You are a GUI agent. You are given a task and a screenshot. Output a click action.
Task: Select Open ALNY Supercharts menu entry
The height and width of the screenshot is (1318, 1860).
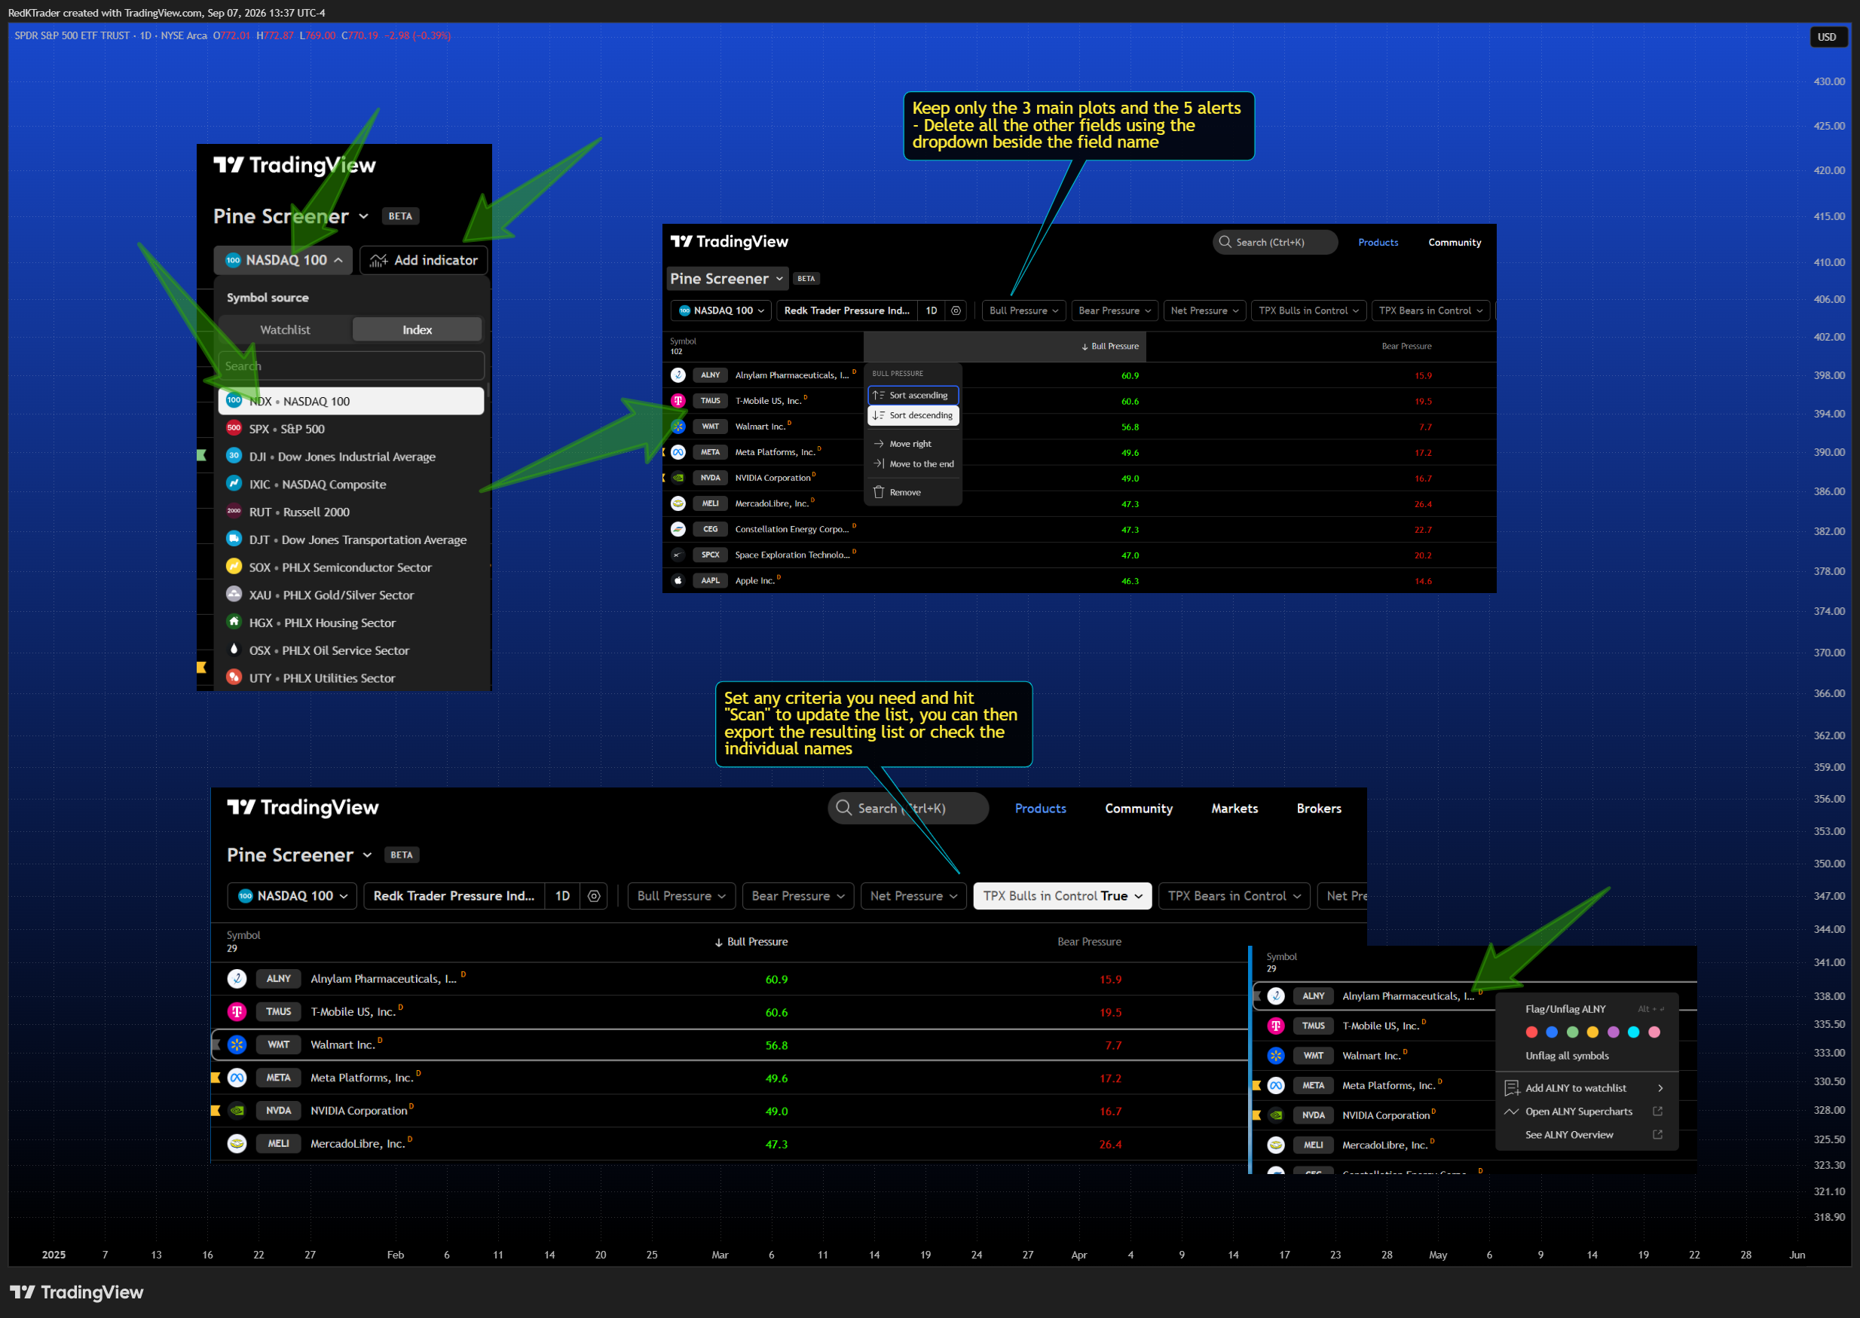[x=1586, y=1111]
